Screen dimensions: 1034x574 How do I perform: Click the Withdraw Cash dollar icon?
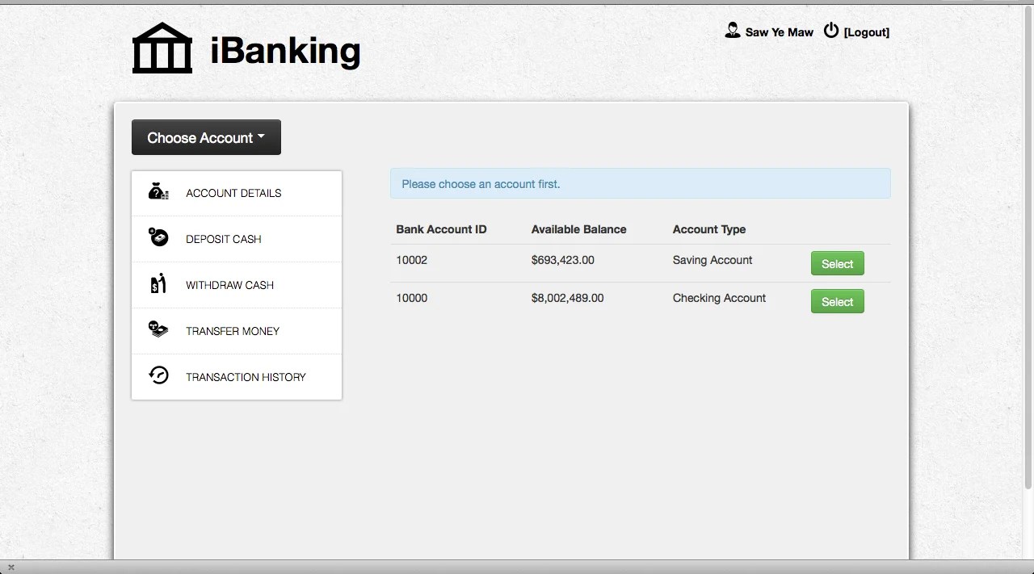(158, 283)
